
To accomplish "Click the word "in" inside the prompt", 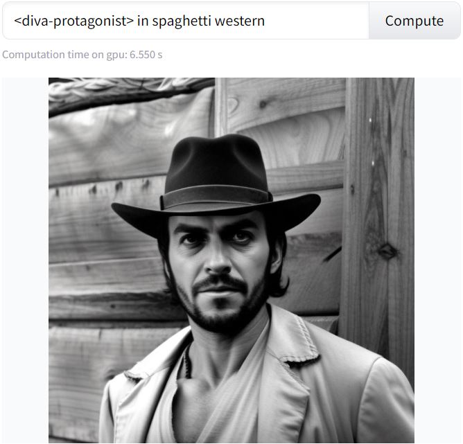I will point(143,21).
